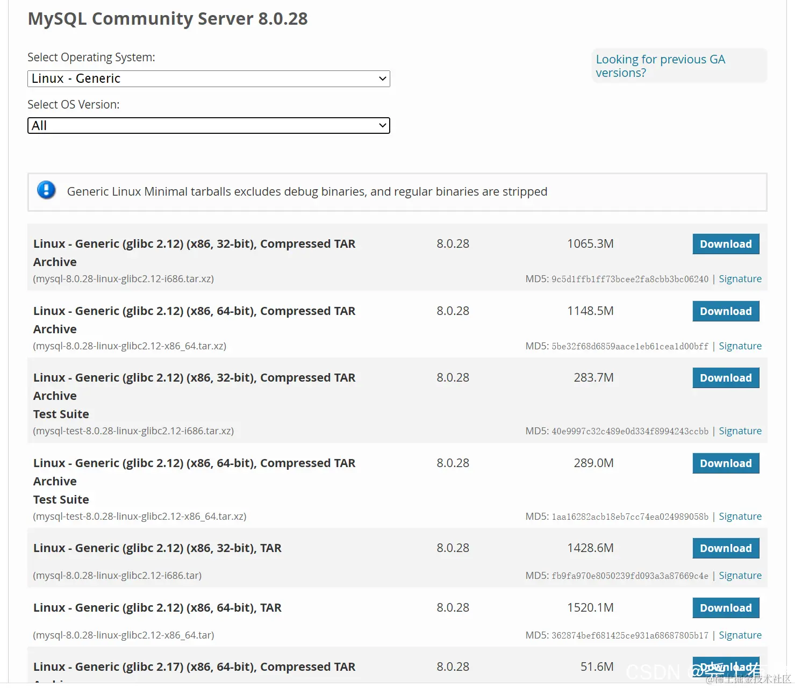The image size is (795, 688).
Task: Open Signature for mysql-8.0.28-linux-glibc2.12-x86_64.tar.xz
Action: pos(740,346)
